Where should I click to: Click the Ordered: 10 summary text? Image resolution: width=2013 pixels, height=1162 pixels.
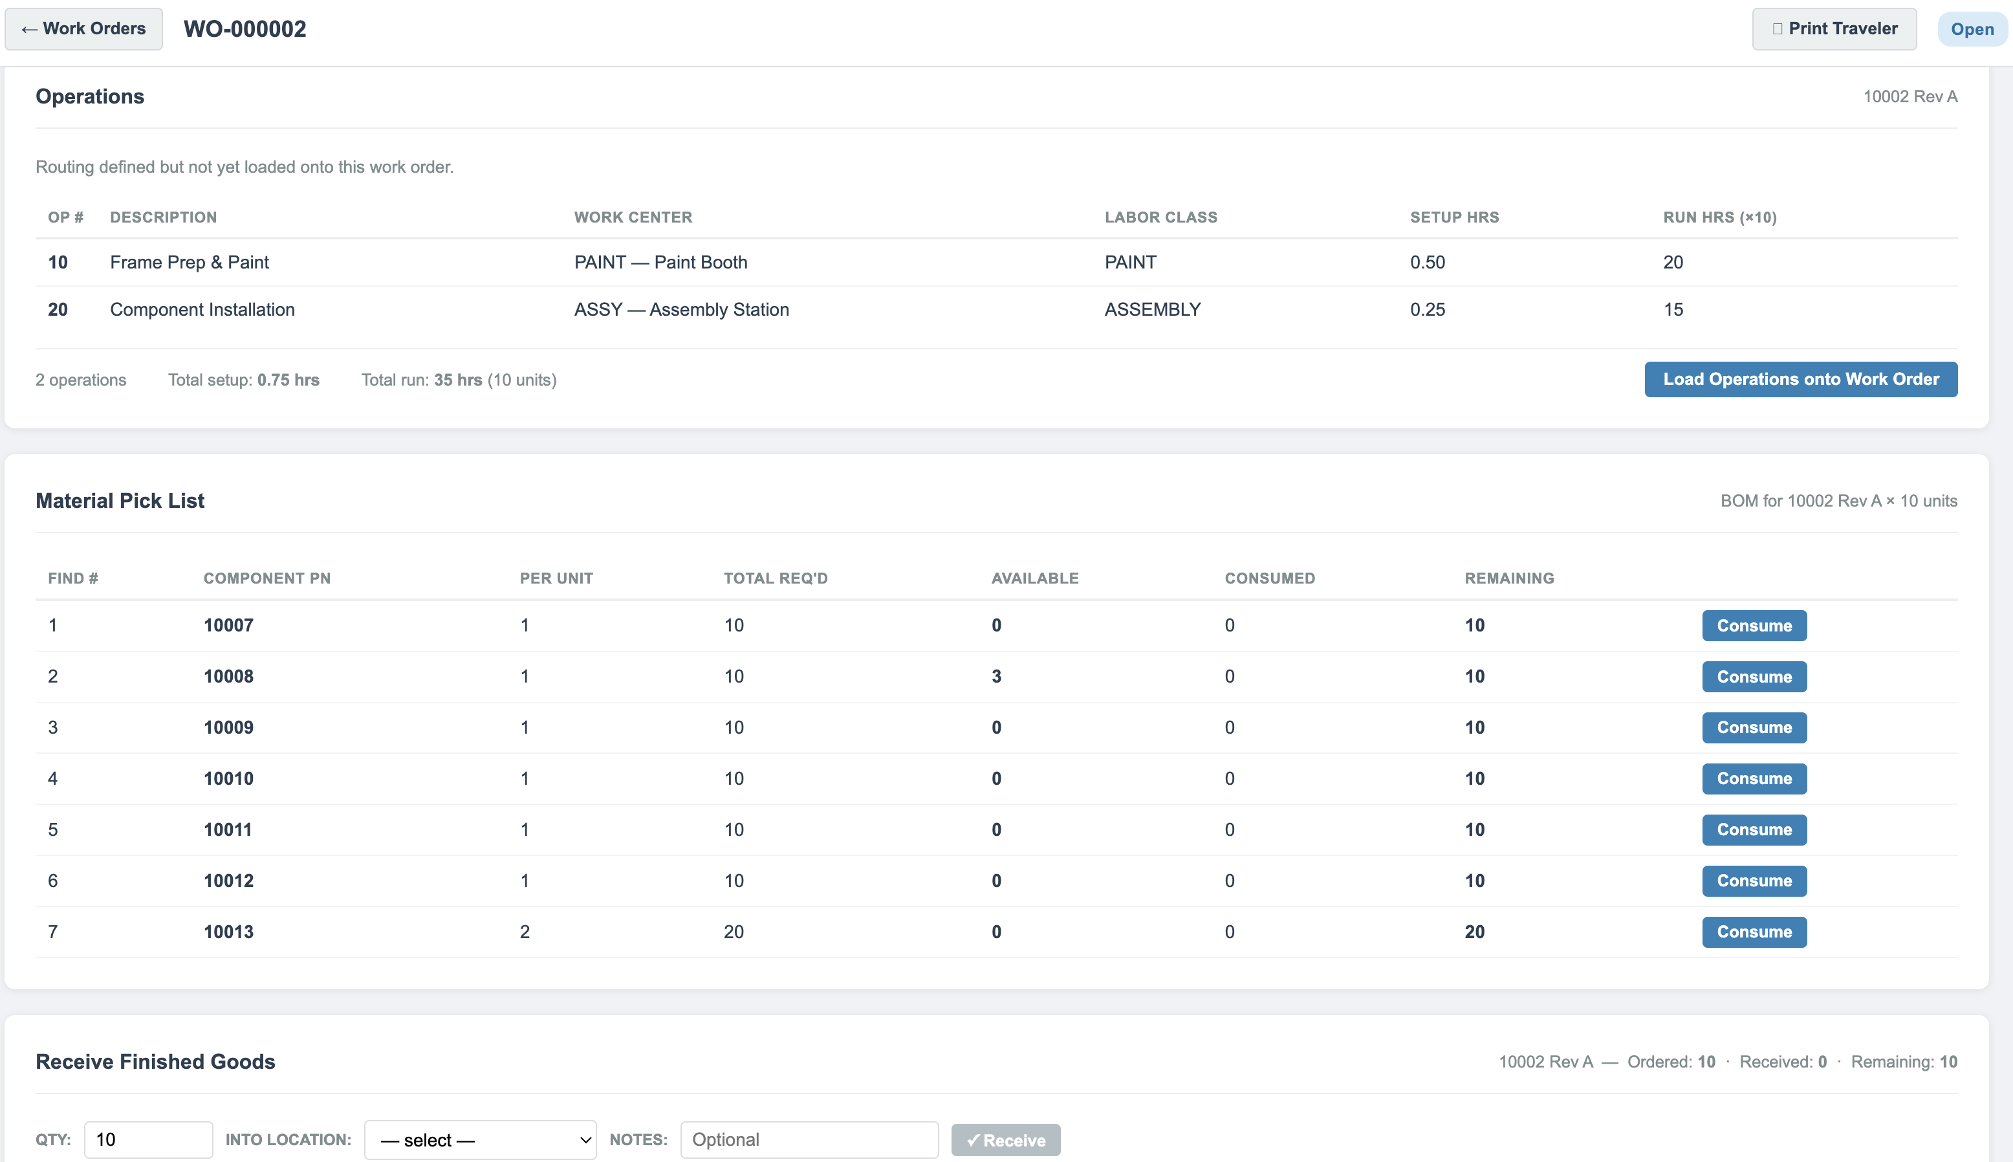(x=1671, y=1062)
